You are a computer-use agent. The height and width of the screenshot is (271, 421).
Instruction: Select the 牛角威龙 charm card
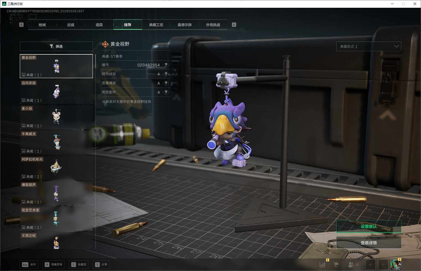[x=56, y=143]
